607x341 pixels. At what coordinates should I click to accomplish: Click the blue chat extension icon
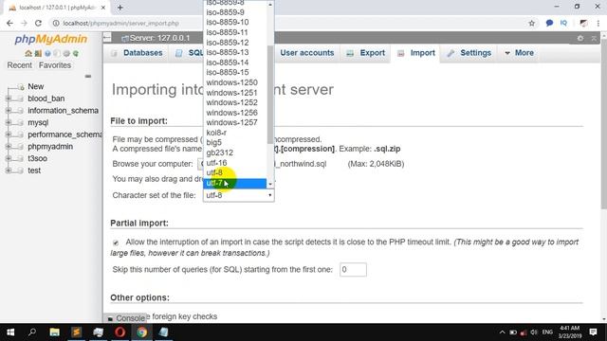coord(549,23)
